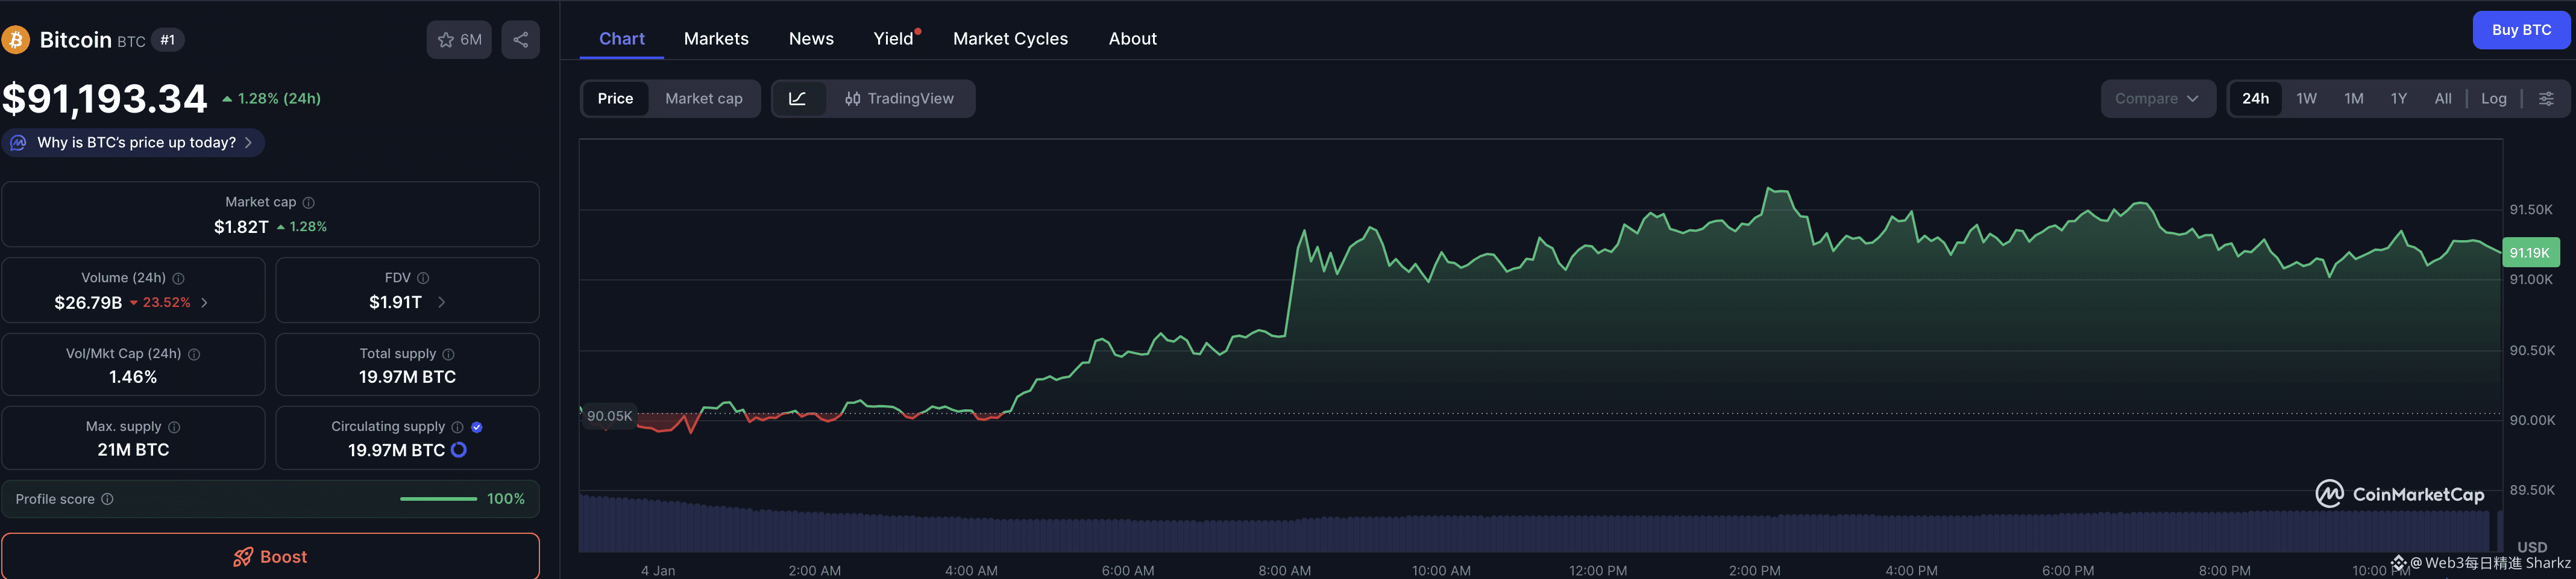Click the Buy BTC button
The height and width of the screenshot is (579, 2576).
2520,30
